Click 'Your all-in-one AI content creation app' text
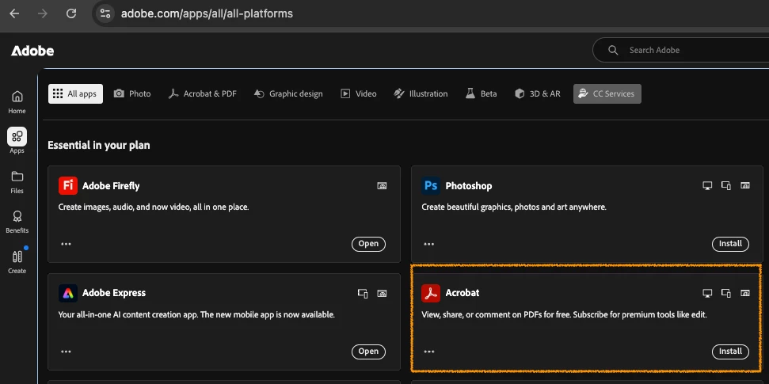The image size is (769, 384). click(196, 314)
